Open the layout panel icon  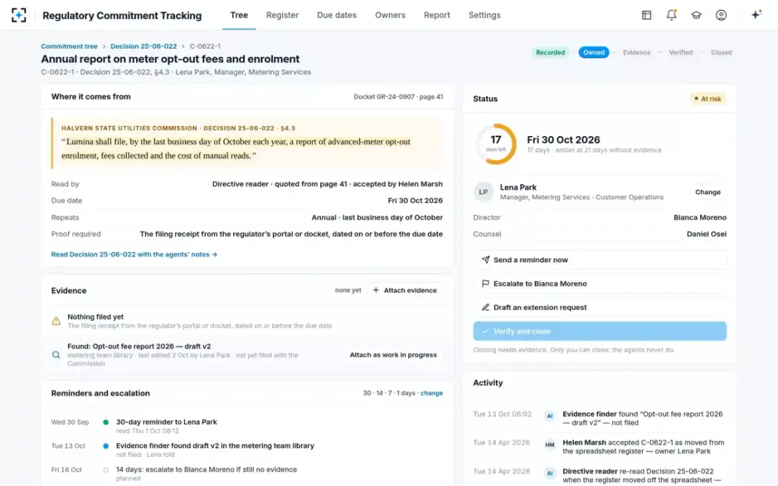pos(646,15)
